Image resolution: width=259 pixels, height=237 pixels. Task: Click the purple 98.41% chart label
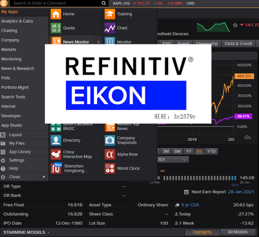243,117
